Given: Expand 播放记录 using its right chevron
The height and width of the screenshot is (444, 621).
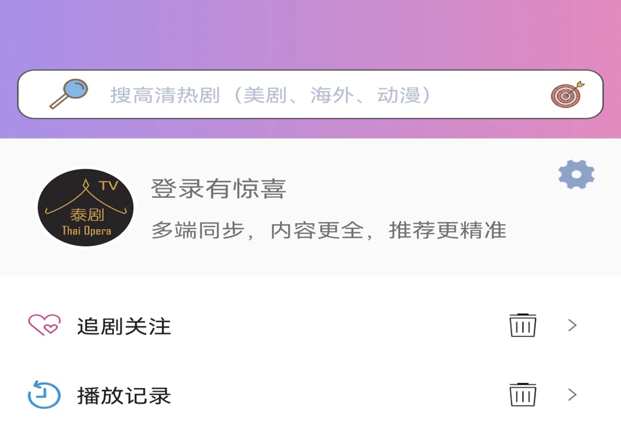Looking at the screenshot, I should pos(572,395).
